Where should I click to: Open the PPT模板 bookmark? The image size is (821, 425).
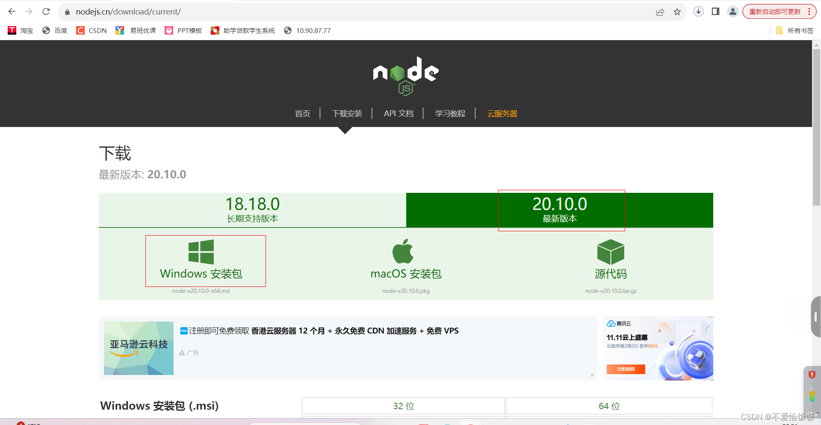coord(183,30)
